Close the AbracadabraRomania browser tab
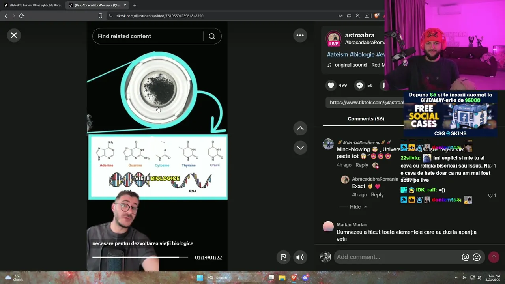505x284 pixels. [x=125, y=5]
